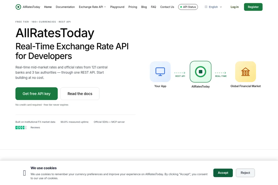Click the large AllRatesToday page heading
The image size is (278, 185).
click(x=55, y=33)
